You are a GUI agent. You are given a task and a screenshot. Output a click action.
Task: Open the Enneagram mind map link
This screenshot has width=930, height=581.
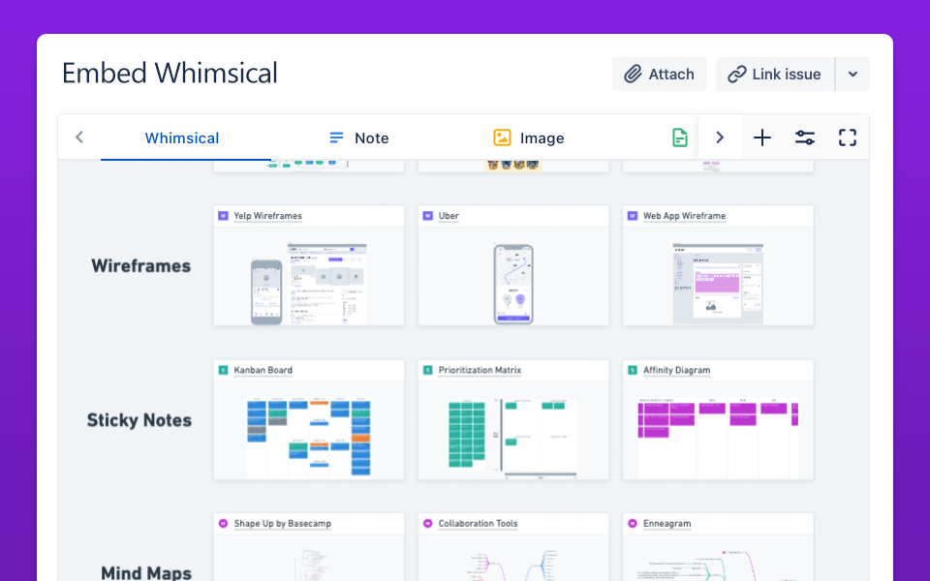tap(667, 524)
